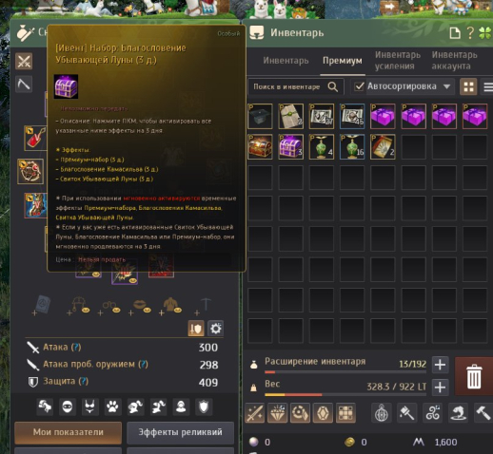Image resolution: width=493 pixels, height=454 pixels.
Task: Click plus button next to Вес
Action: [x=440, y=388]
